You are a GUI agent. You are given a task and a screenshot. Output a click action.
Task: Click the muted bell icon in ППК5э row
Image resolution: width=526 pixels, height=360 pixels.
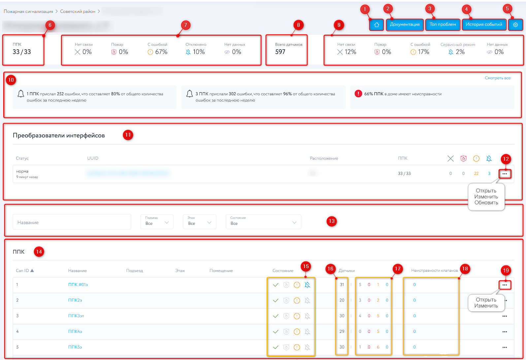(307, 347)
